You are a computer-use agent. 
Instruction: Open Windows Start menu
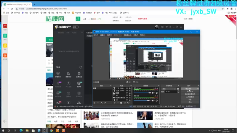(x=3, y=130)
